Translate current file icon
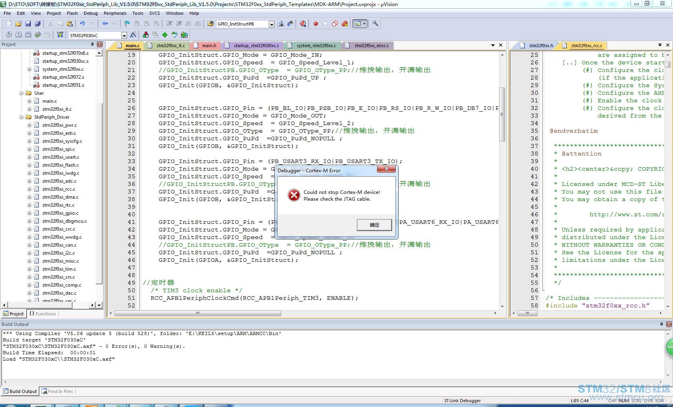Image resolution: width=673 pixels, height=407 pixels. coord(9,35)
